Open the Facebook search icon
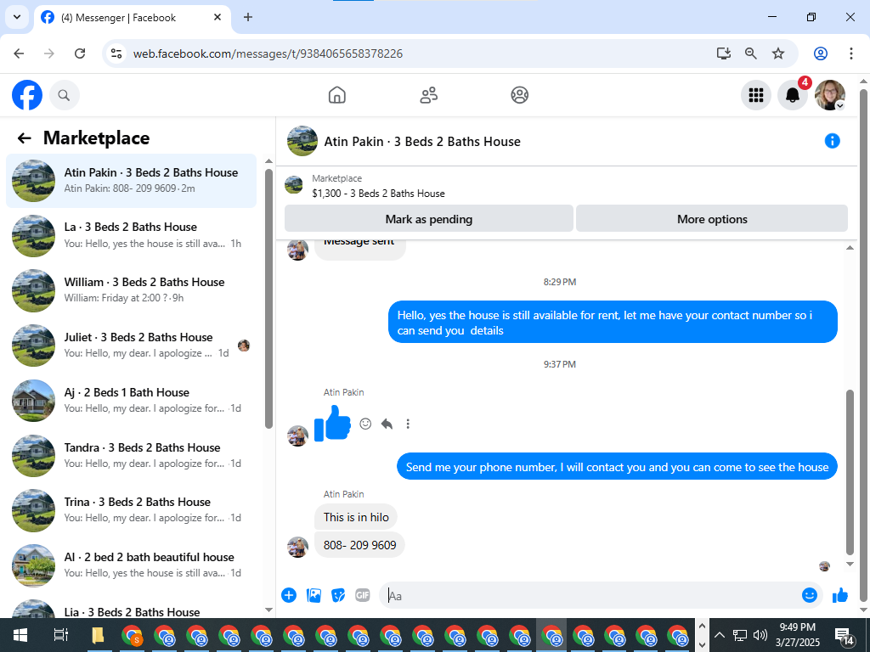The image size is (870, 652). [x=65, y=95]
